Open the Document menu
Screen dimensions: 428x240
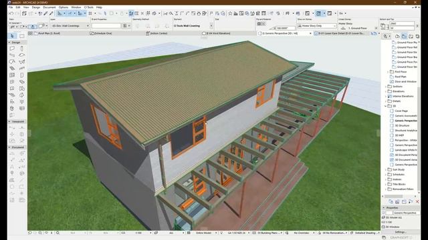click(49, 7)
